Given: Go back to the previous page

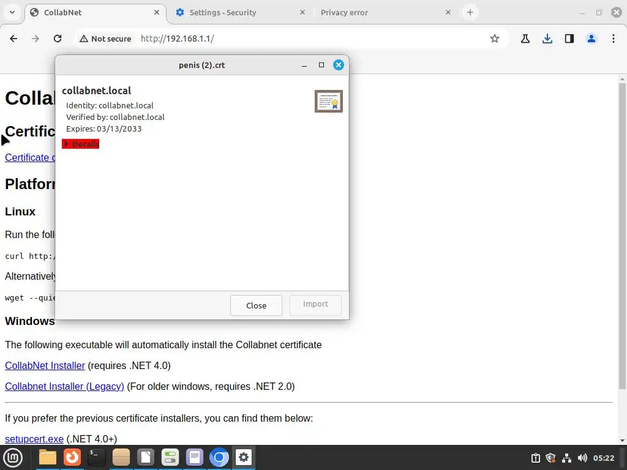Looking at the screenshot, I should coord(13,39).
